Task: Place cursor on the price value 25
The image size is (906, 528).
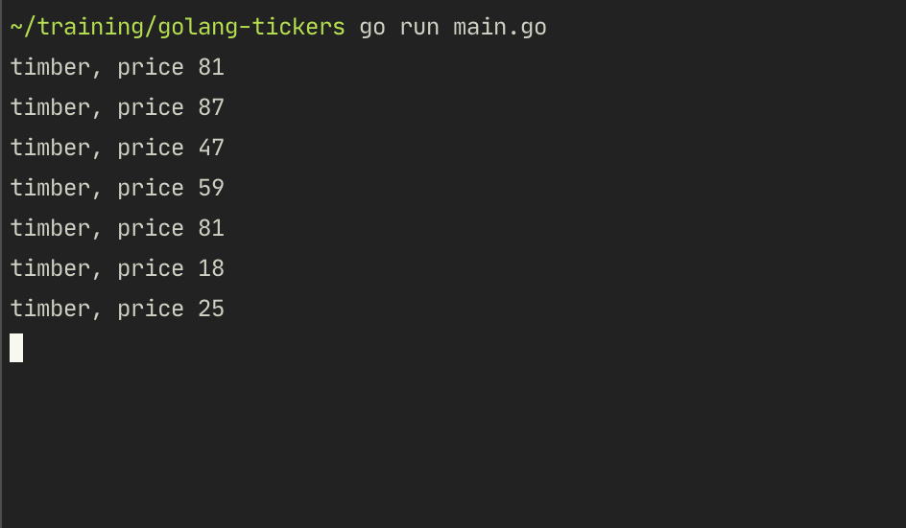Action: coord(211,309)
